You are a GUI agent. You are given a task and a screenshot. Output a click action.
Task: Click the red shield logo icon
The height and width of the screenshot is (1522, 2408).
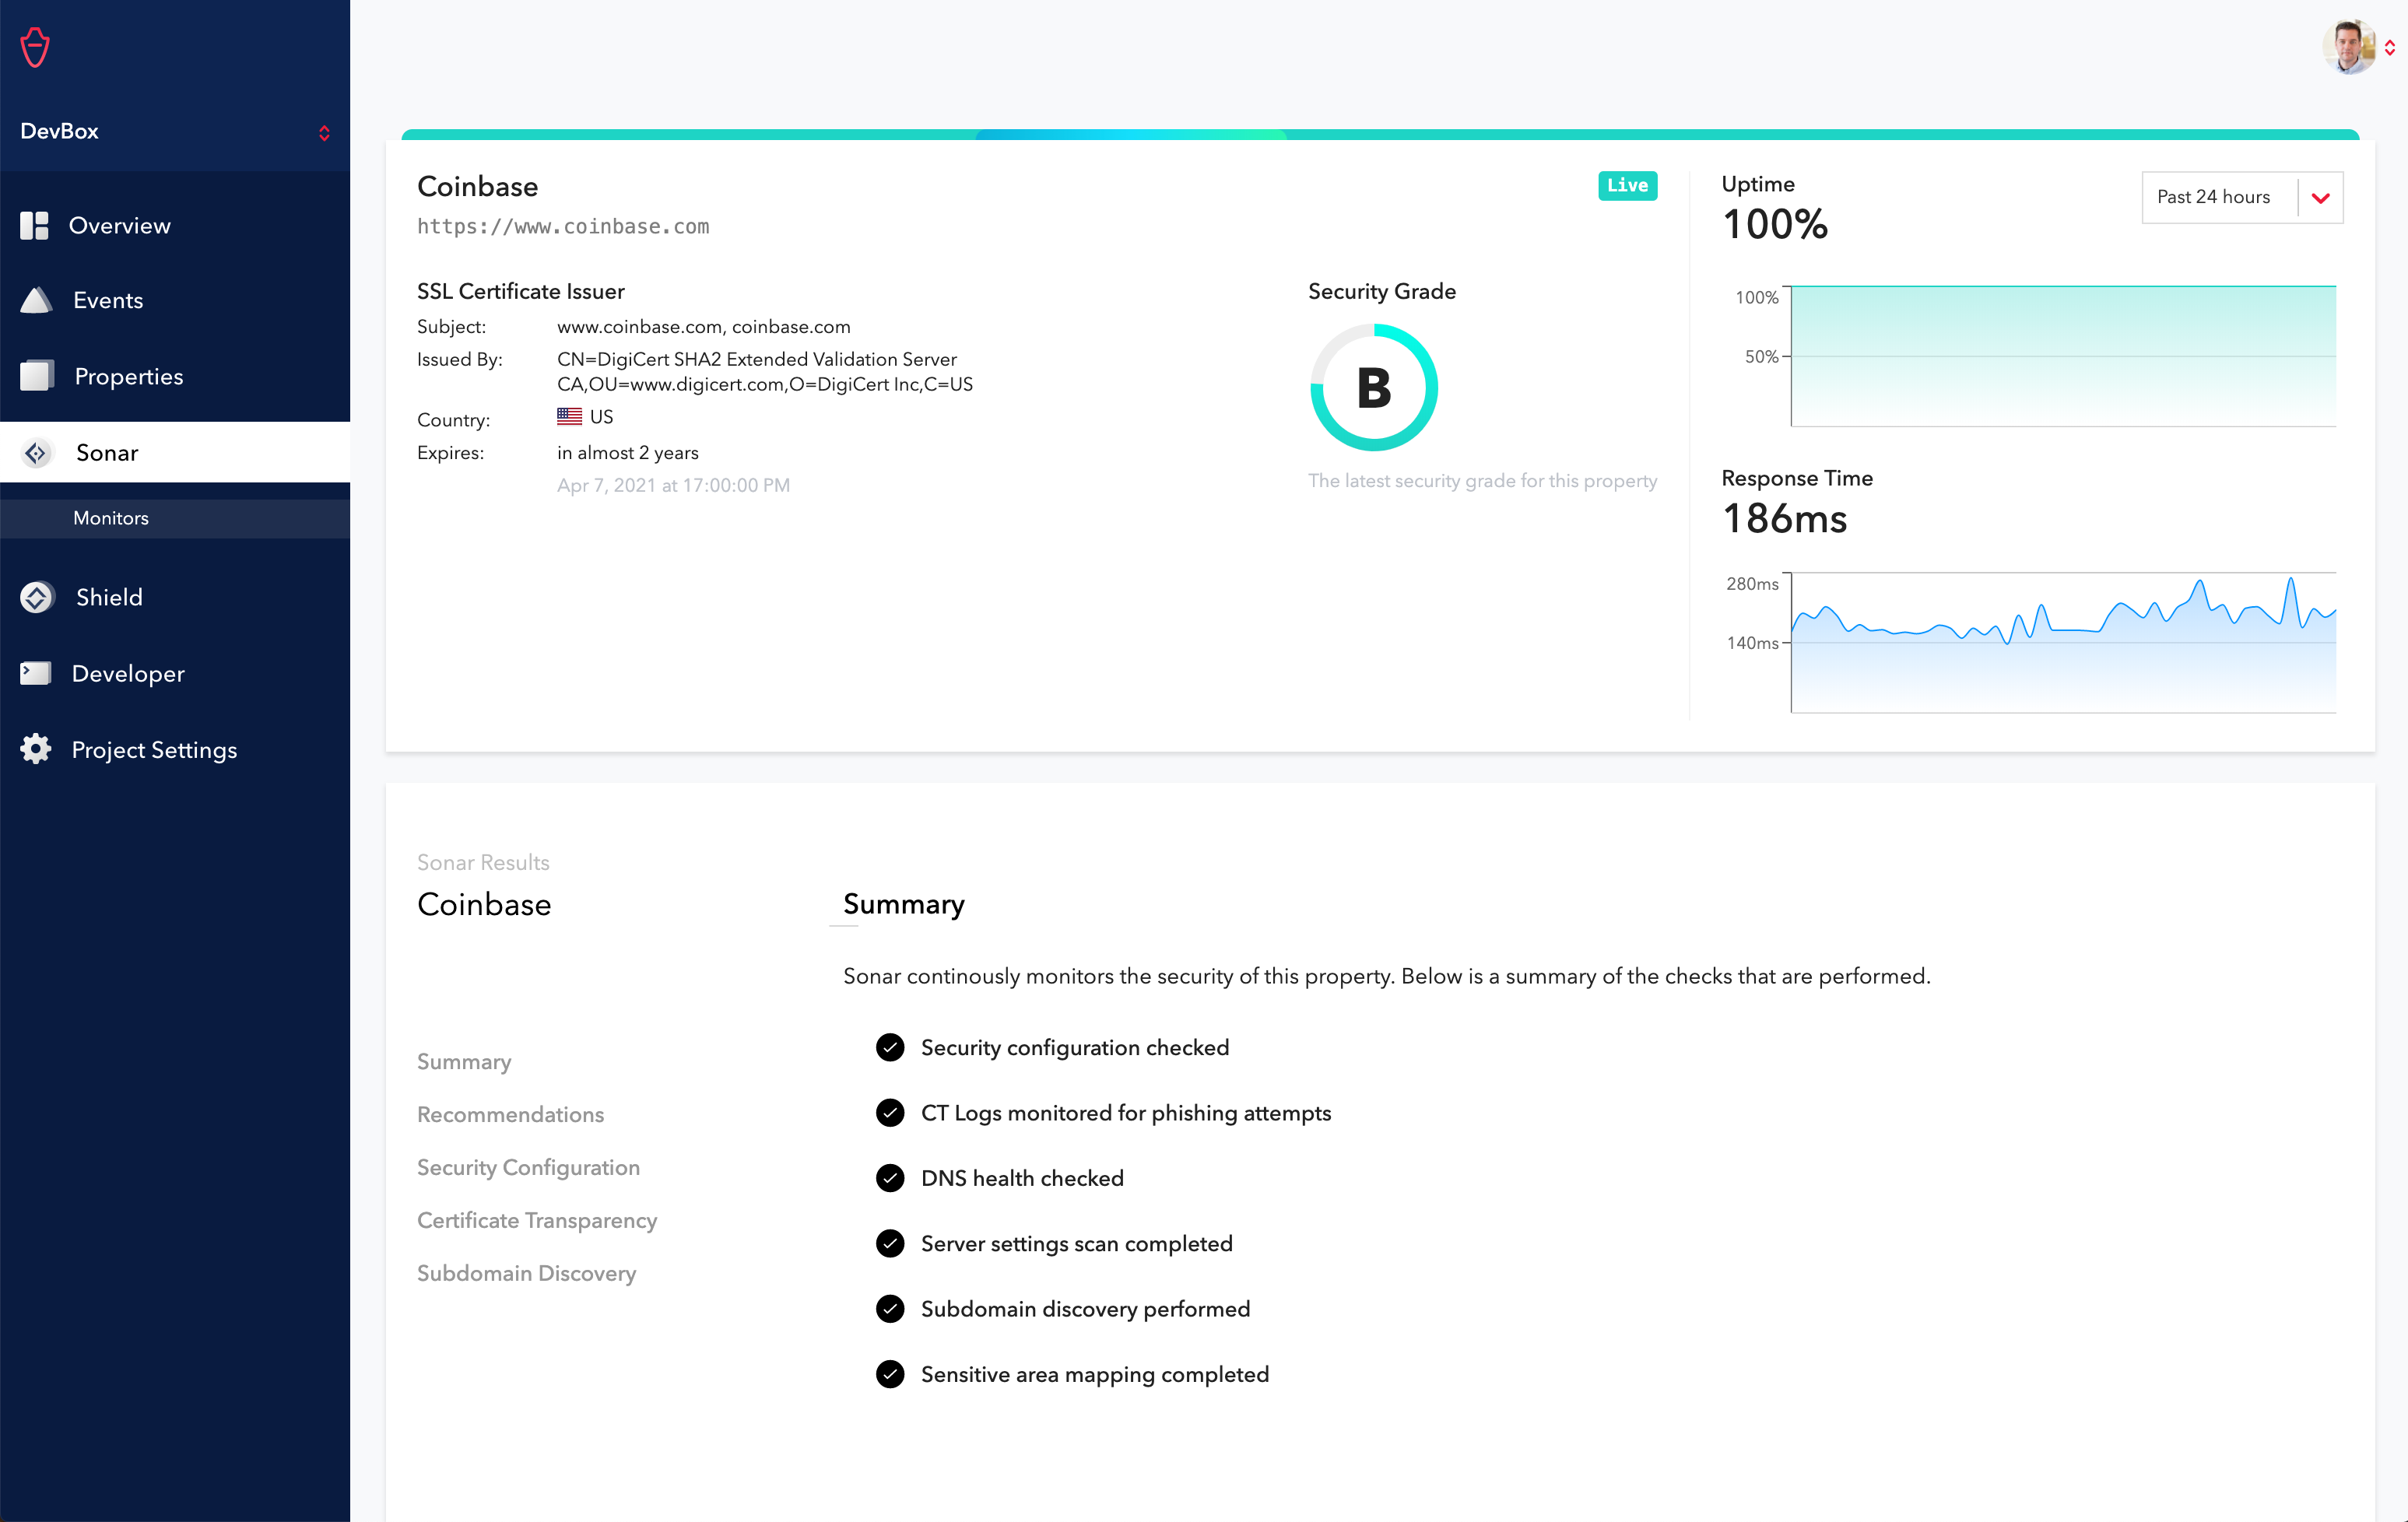36,47
